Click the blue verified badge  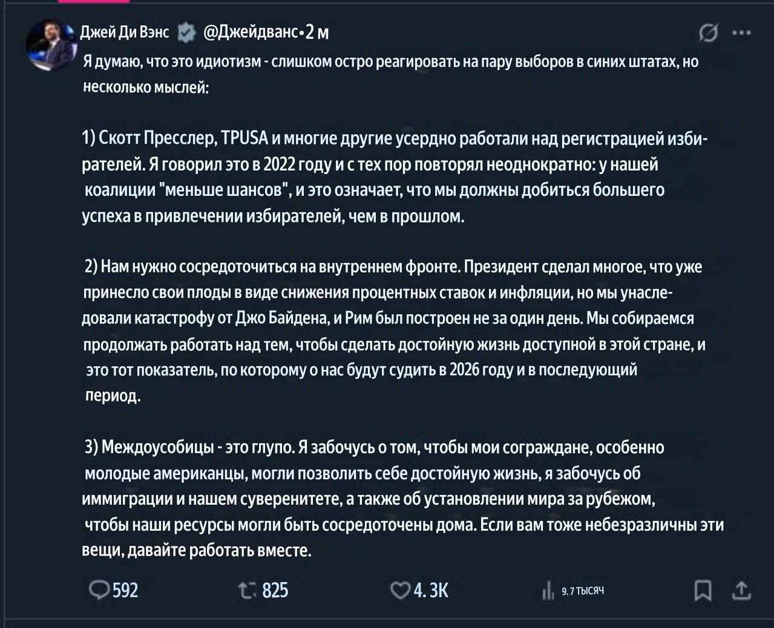click(186, 32)
